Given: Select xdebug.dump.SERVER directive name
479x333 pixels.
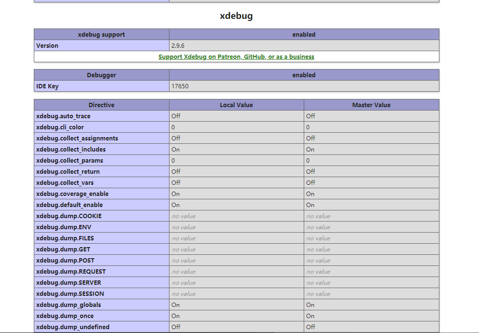Looking at the screenshot, I should click(69, 283).
